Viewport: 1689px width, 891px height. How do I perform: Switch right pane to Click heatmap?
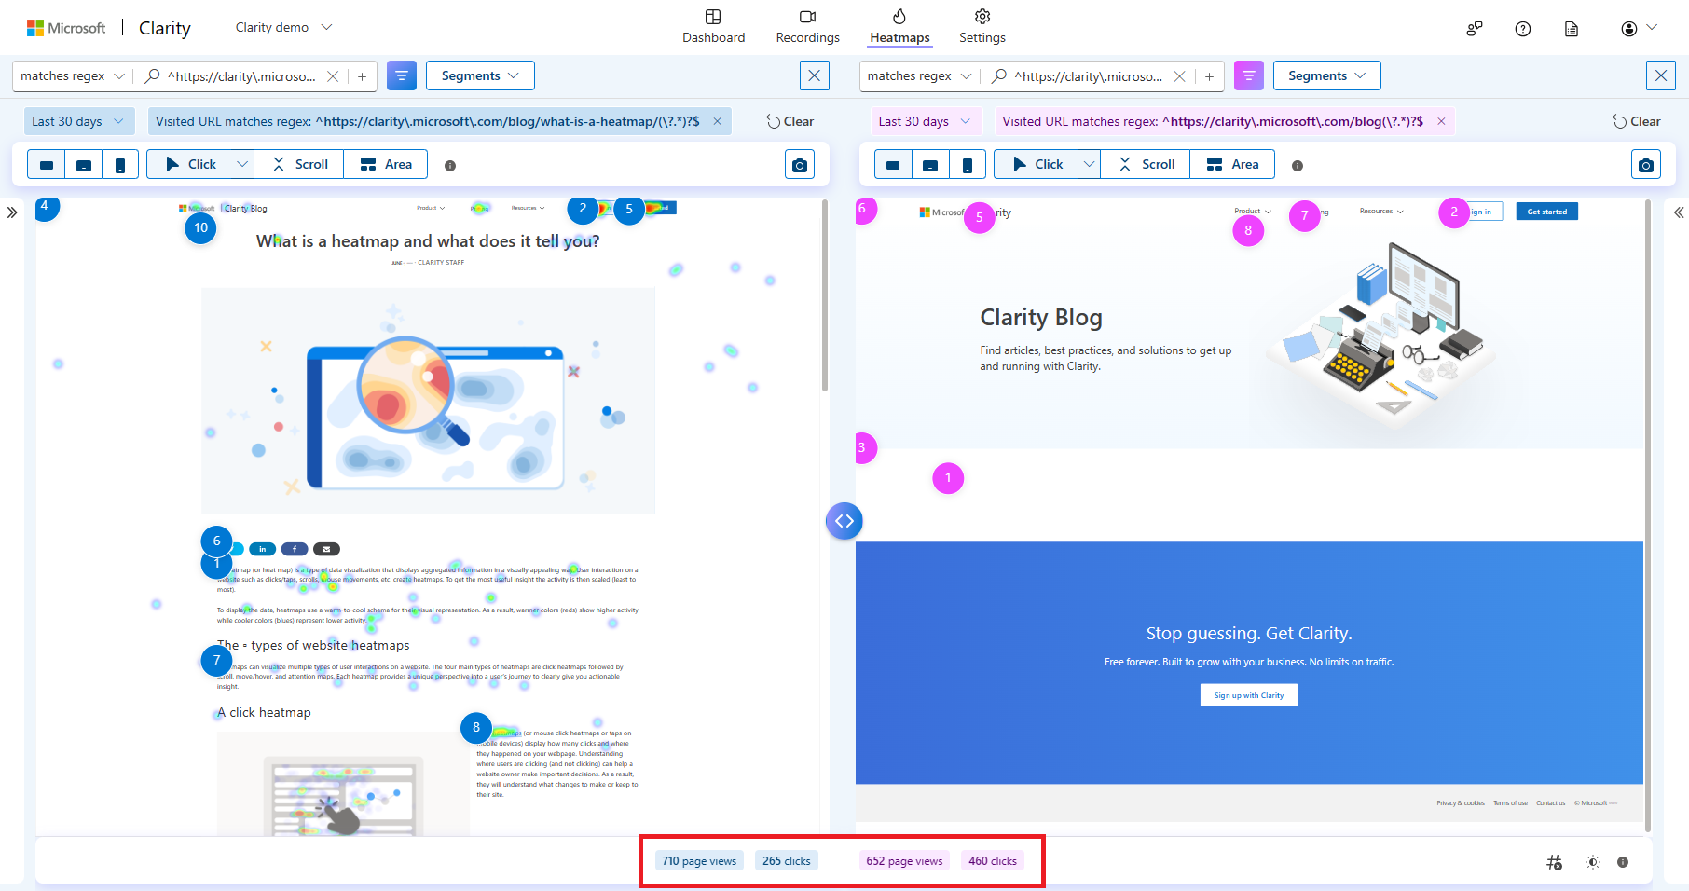pos(1037,164)
